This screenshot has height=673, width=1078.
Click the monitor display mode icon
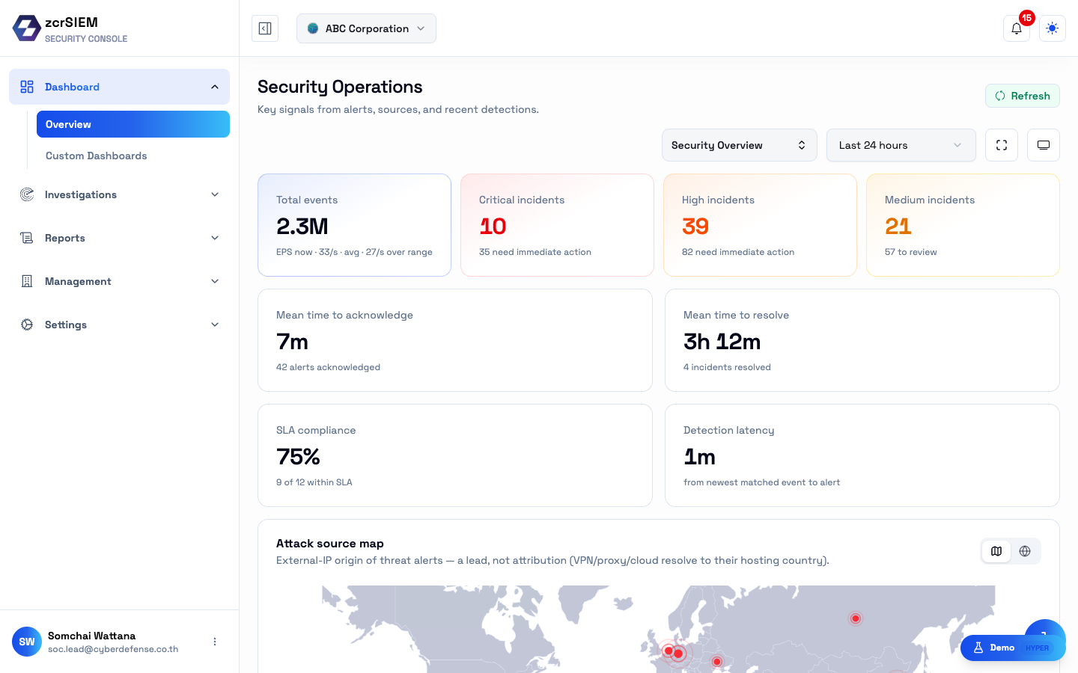1044,145
